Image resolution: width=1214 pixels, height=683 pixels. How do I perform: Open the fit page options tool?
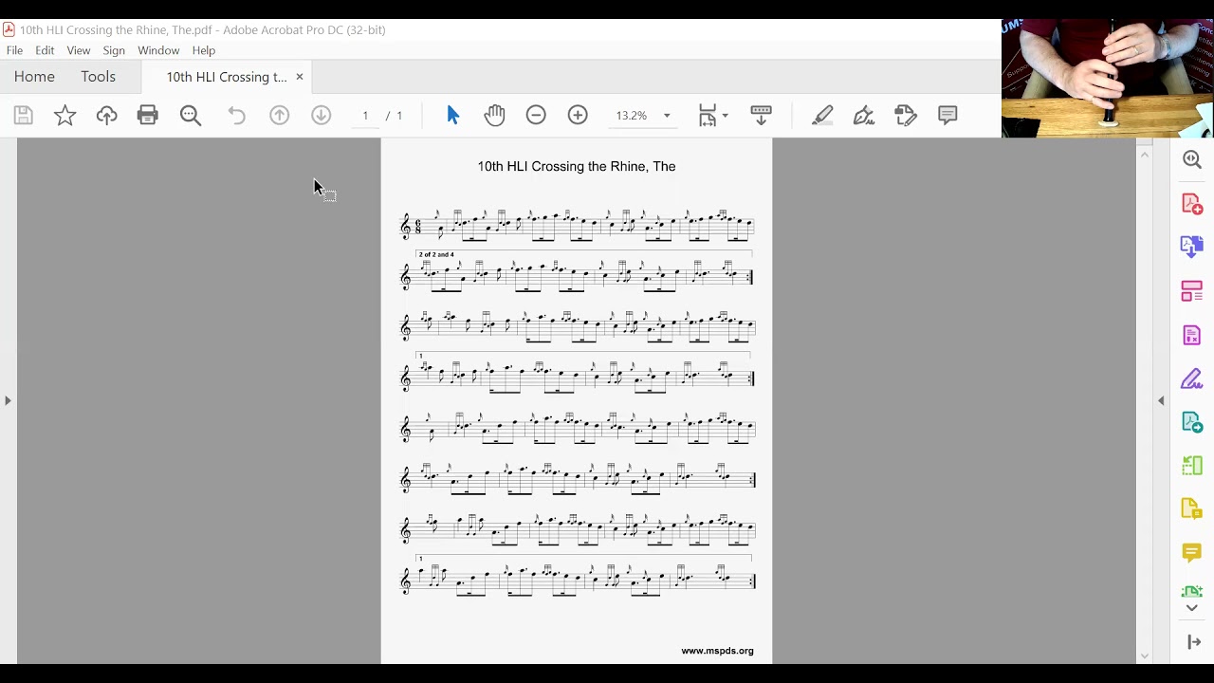pyautogui.click(x=708, y=115)
